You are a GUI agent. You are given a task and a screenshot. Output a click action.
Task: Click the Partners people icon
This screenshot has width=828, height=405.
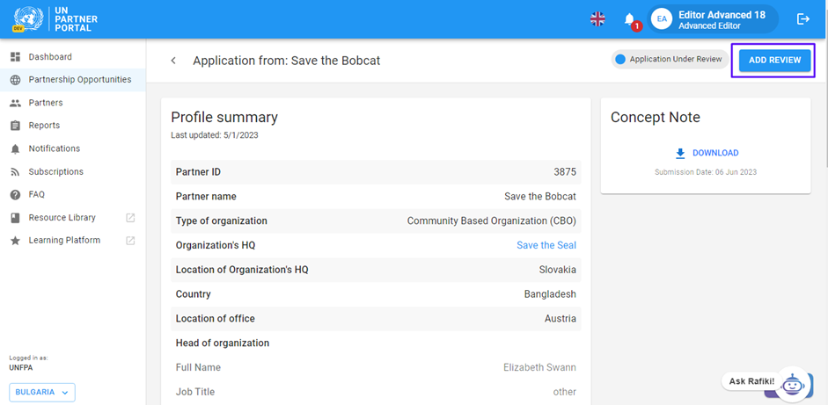(15, 103)
